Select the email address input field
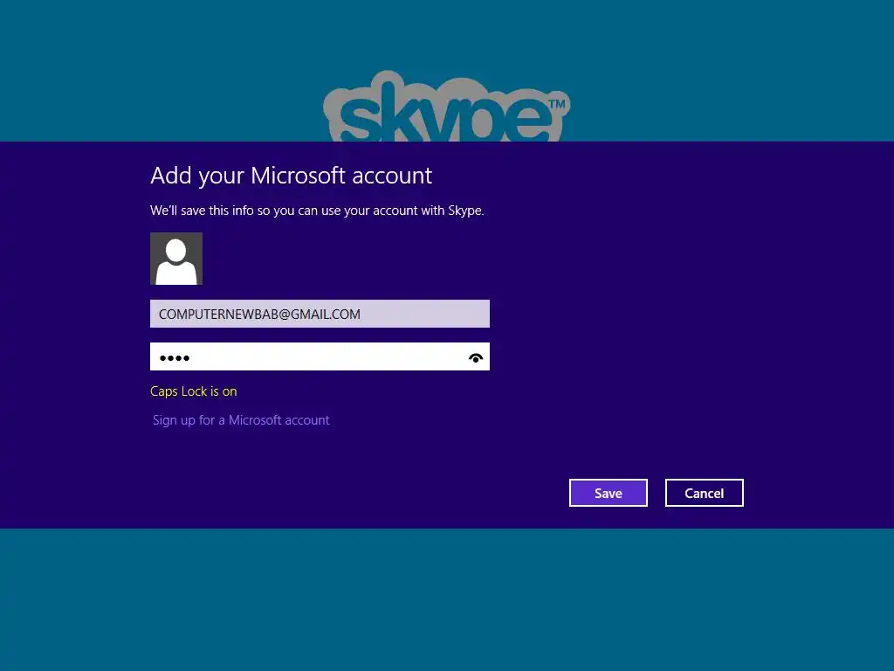The height and width of the screenshot is (671, 894). 320,314
